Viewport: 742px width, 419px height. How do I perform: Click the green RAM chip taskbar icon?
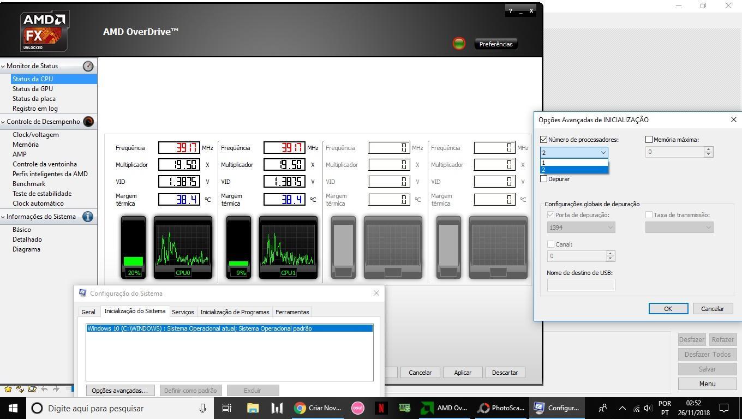[x=404, y=408]
